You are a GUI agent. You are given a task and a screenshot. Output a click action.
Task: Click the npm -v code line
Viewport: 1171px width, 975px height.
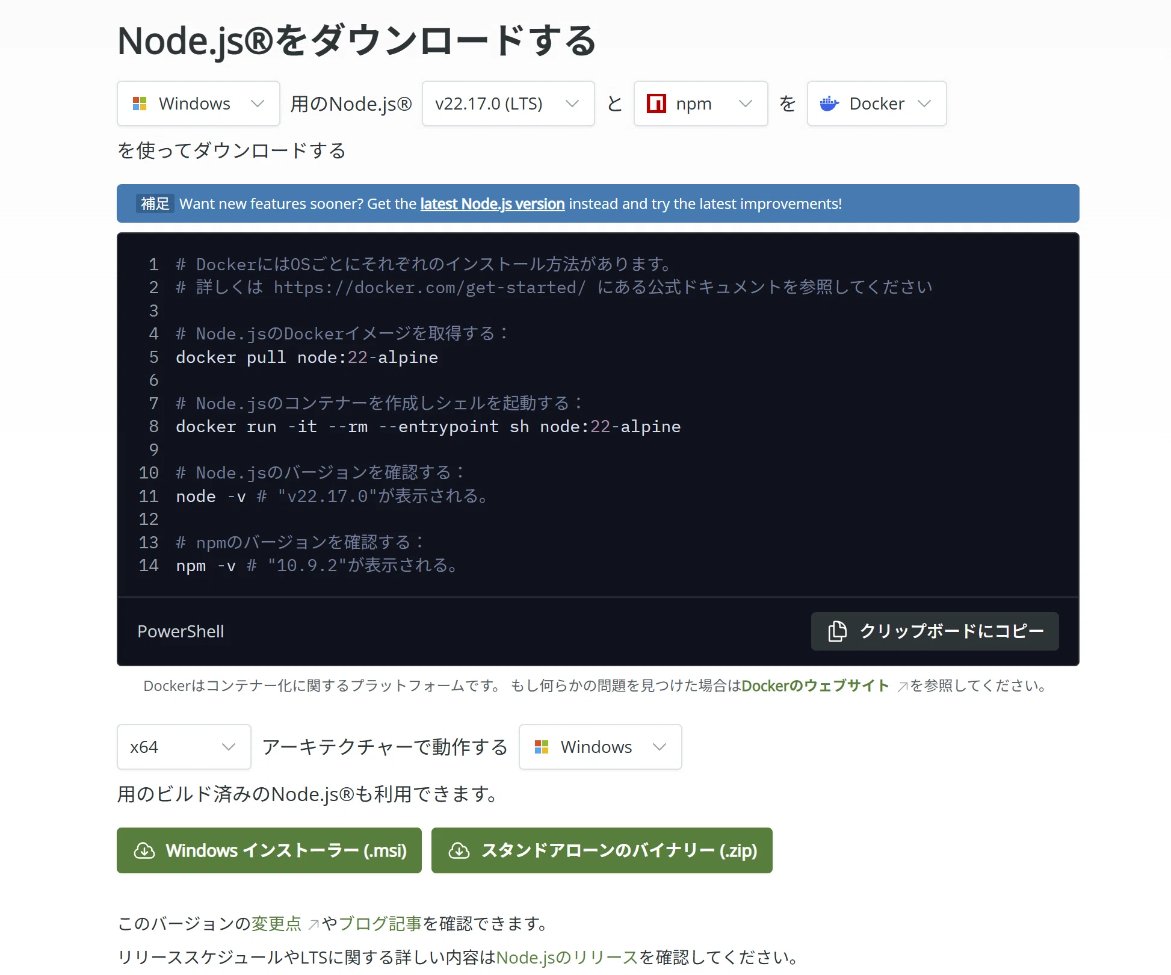[317, 566]
